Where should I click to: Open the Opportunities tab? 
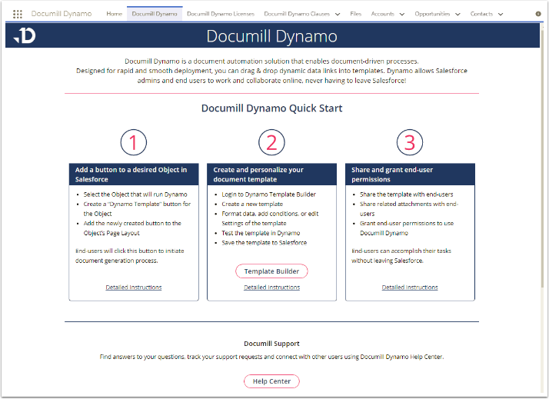432,14
